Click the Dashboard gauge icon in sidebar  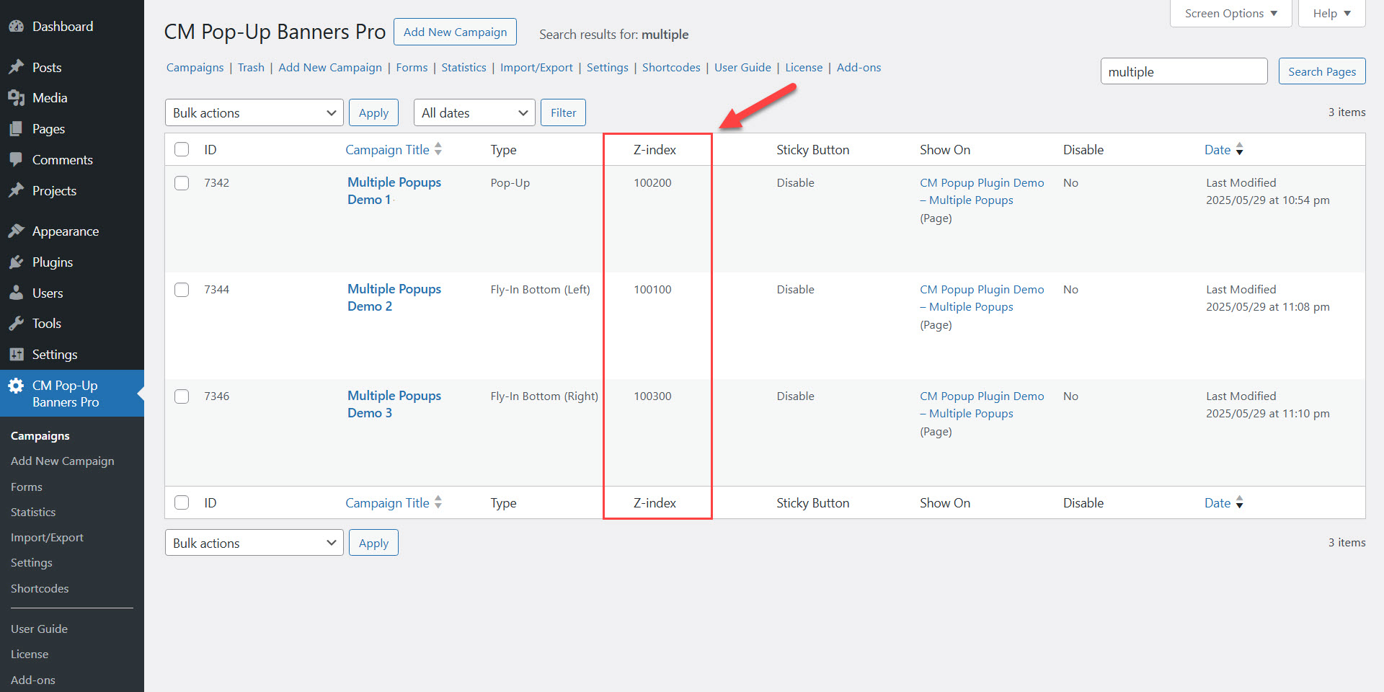tap(16, 27)
